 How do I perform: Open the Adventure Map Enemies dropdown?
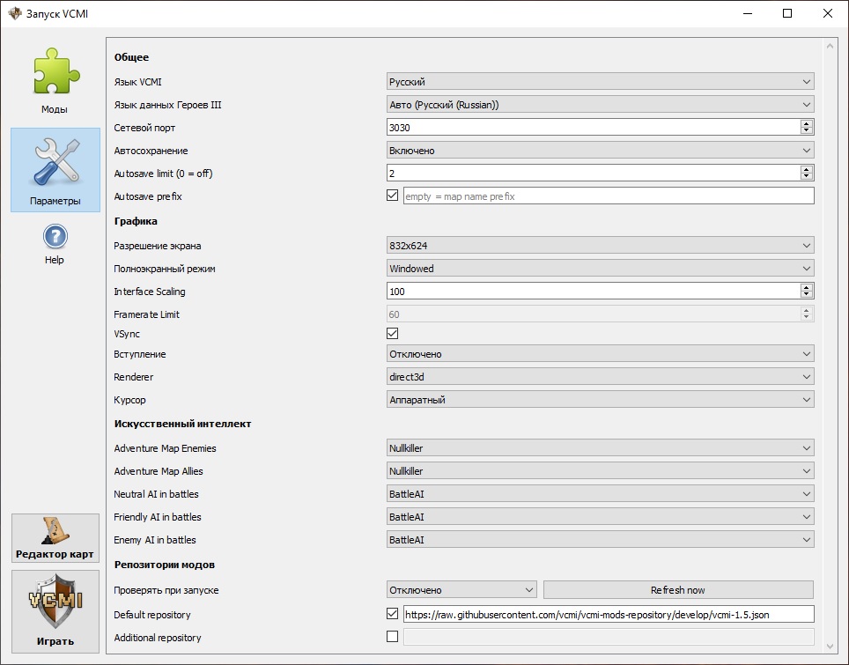tap(600, 448)
